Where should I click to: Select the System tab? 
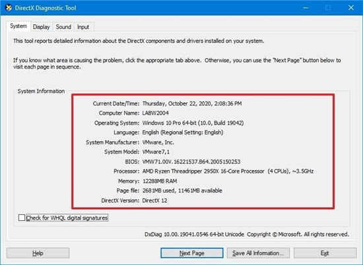(18, 26)
